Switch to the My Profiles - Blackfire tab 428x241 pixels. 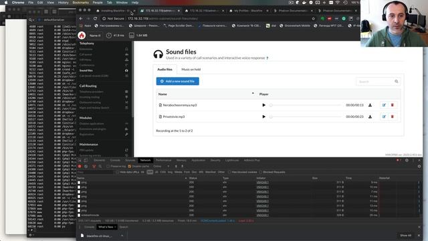click(x=248, y=11)
